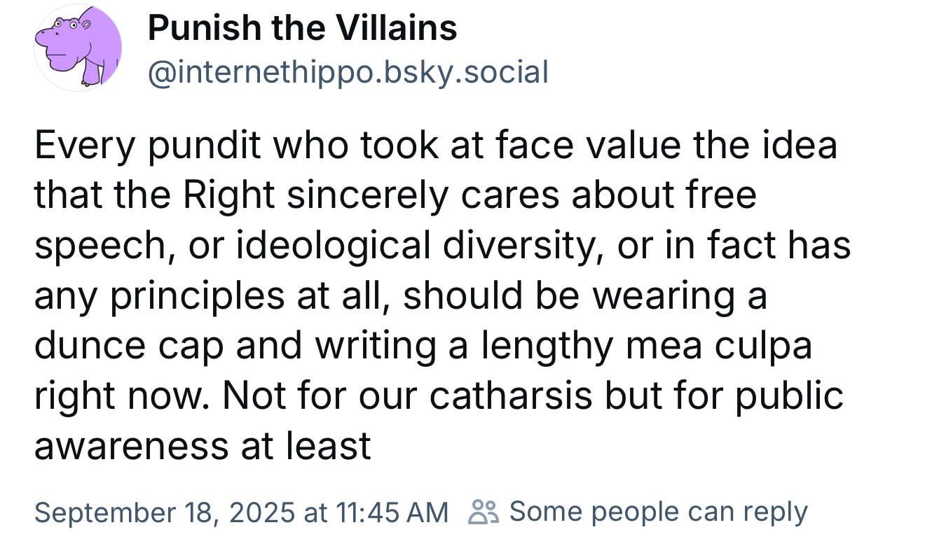View the Some people can reply settings

point(658,512)
